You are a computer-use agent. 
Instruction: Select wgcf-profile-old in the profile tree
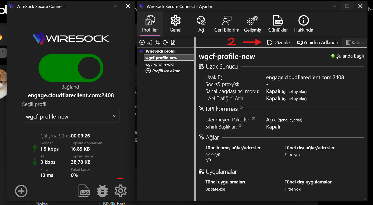159,64
